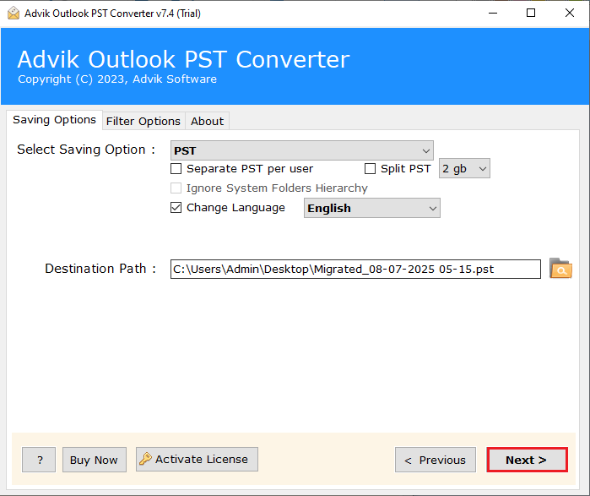This screenshot has width=590, height=496.
Task: Click the Buy Now button
Action: tap(94, 460)
